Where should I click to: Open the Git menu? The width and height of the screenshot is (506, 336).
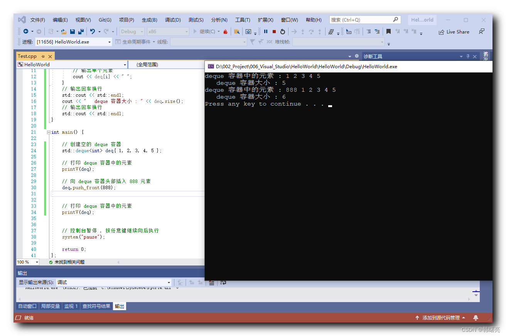coord(105,20)
